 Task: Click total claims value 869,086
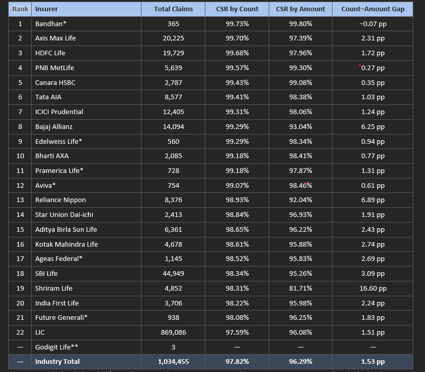(x=173, y=333)
